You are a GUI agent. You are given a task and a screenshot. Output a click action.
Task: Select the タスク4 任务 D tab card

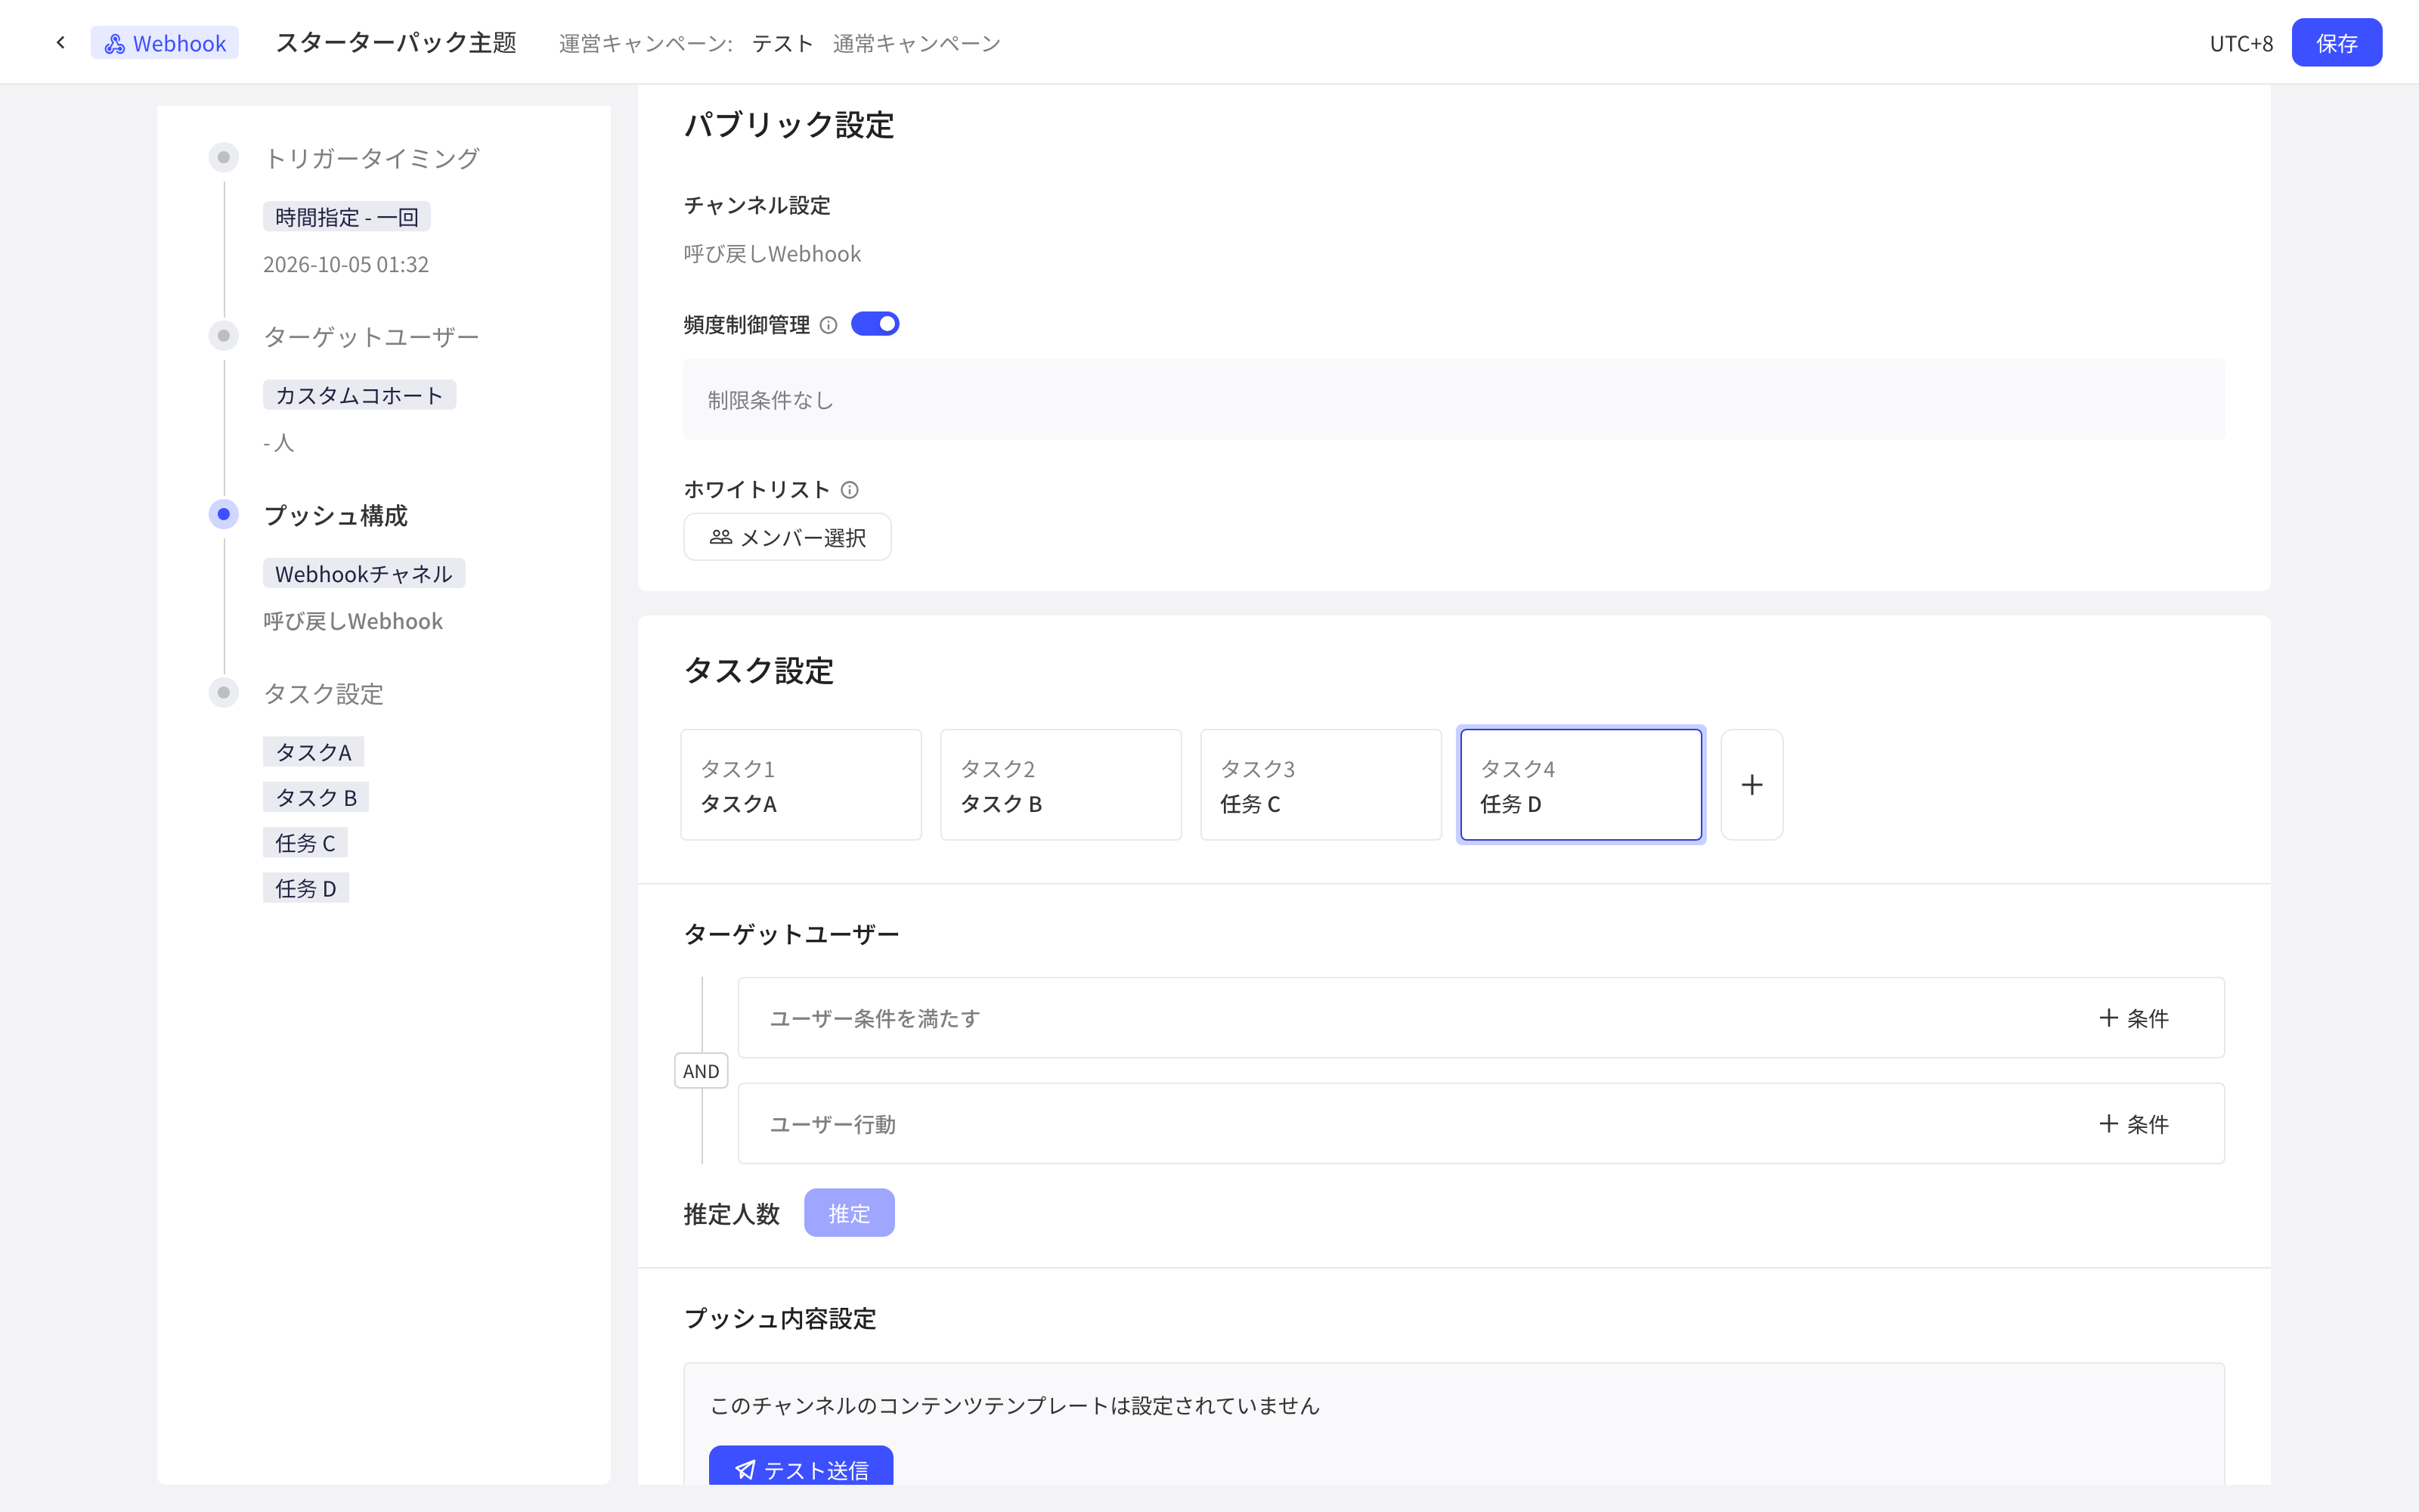tap(1581, 785)
